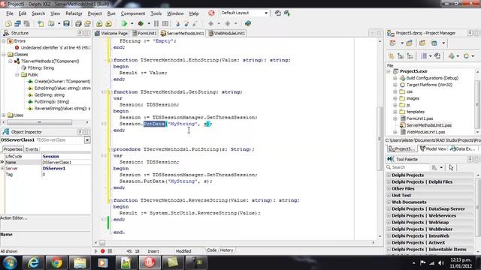Click the Name property value DSServerClass1
Viewport: 481px width, 270px height.
click(x=66, y=163)
